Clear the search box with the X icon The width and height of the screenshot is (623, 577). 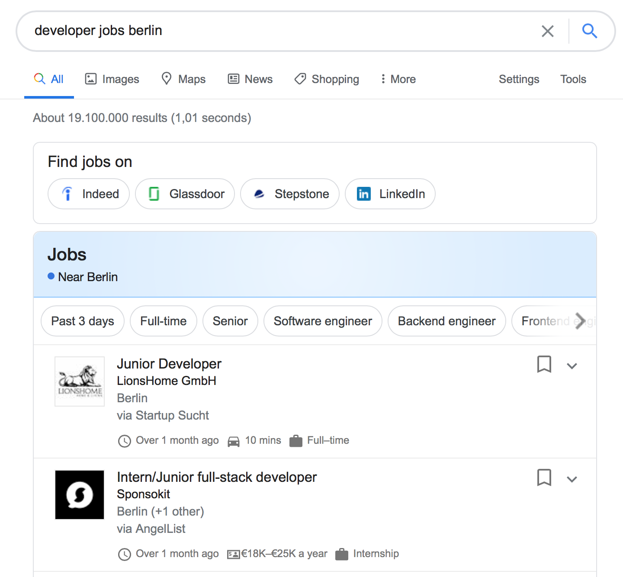pos(548,31)
